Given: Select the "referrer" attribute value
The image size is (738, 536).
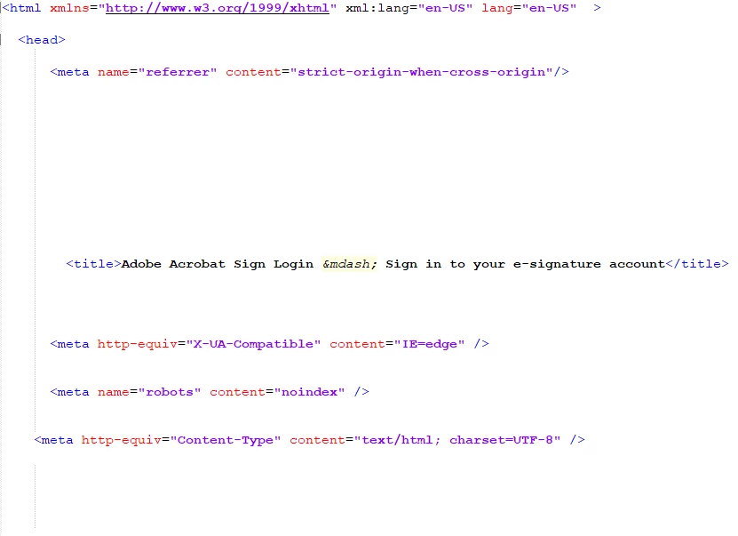Looking at the screenshot, I should click(x=178, y=72).
